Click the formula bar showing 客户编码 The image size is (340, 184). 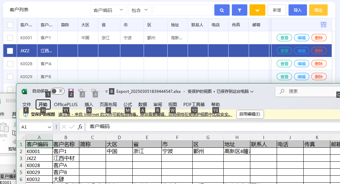point(213,127)
